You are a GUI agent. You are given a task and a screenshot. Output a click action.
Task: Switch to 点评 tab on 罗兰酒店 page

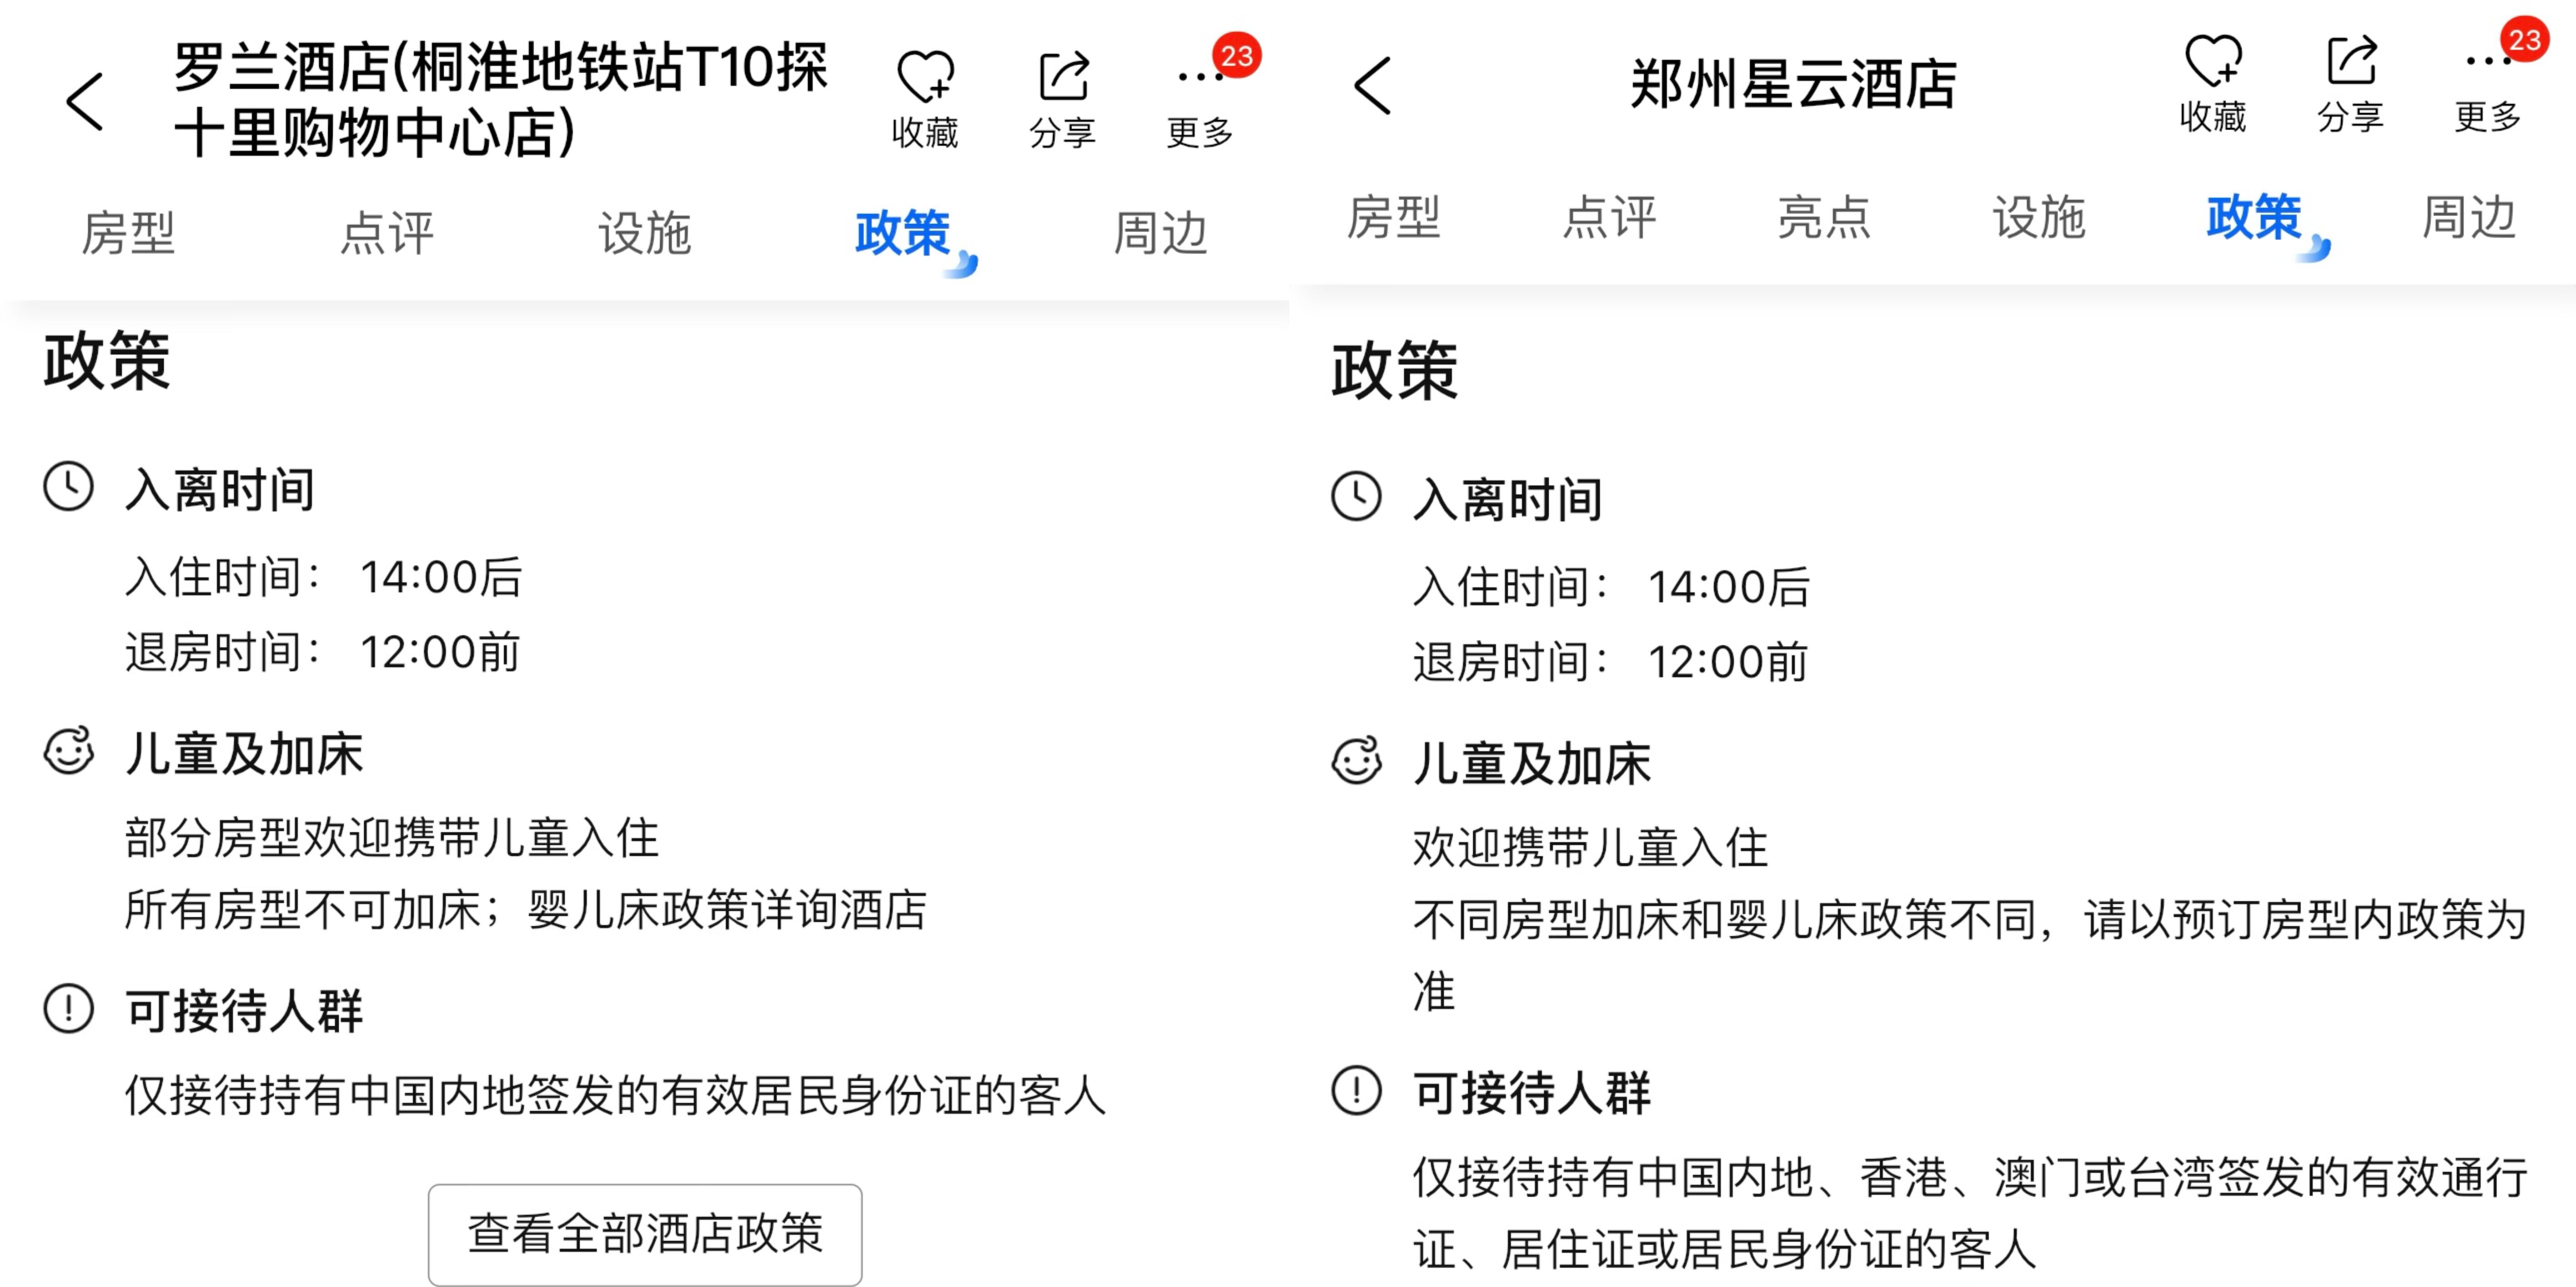pos(386,233)
